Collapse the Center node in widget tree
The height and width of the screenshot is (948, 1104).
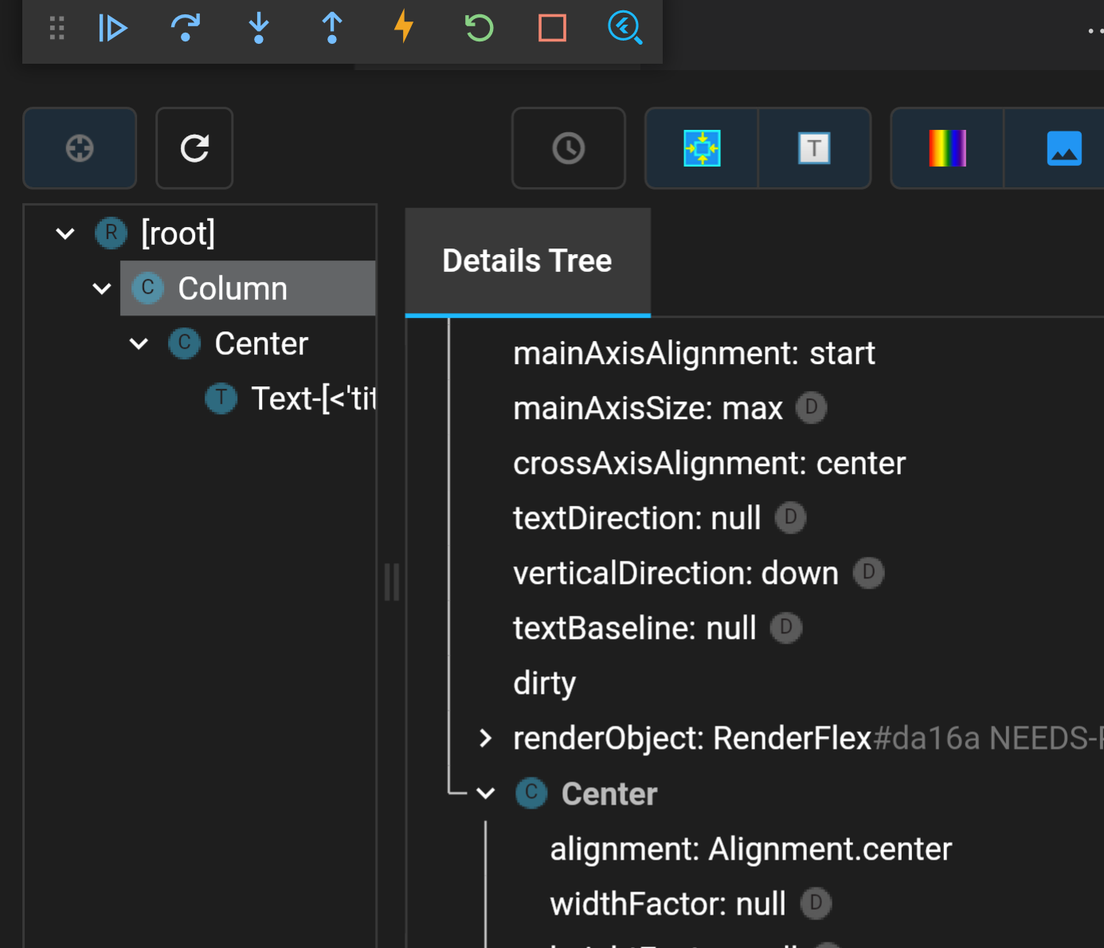[139, 343]
